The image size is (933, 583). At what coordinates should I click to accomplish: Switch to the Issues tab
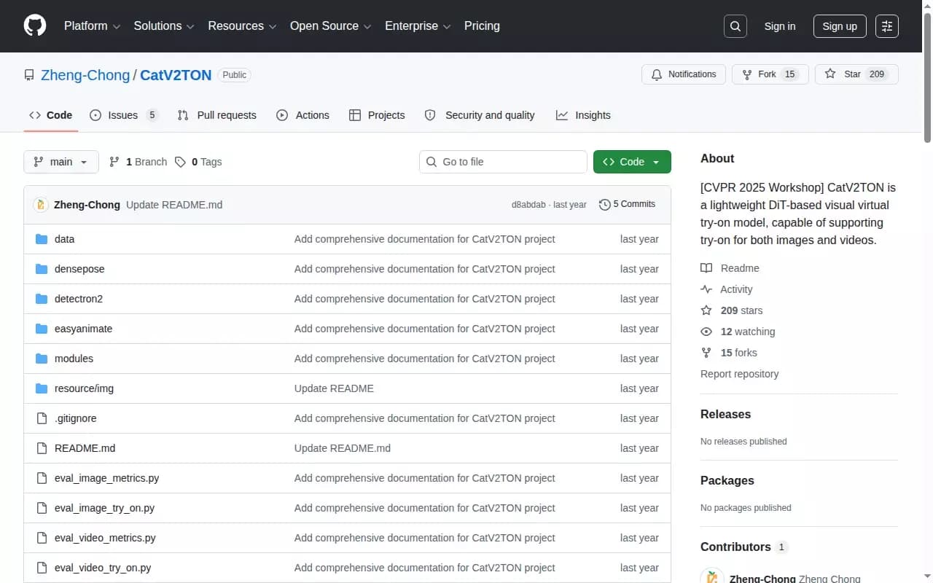(124, 115)
